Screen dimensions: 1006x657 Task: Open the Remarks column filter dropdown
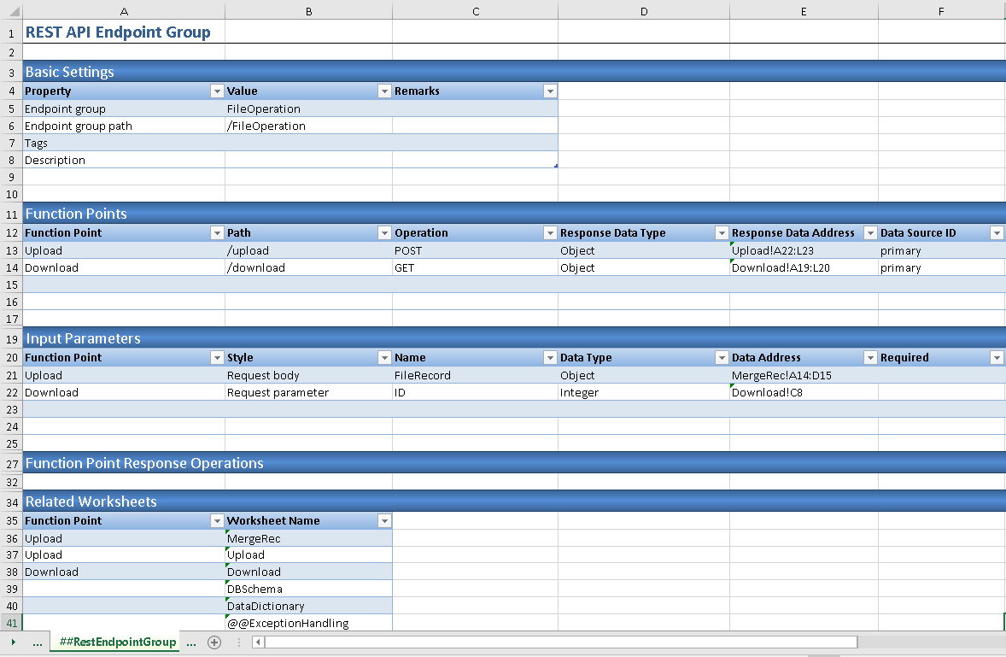click(549, 91)
